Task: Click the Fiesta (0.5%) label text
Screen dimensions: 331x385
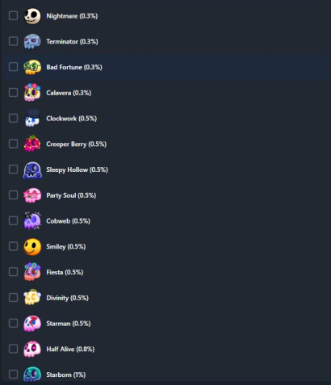Action: 65,272
